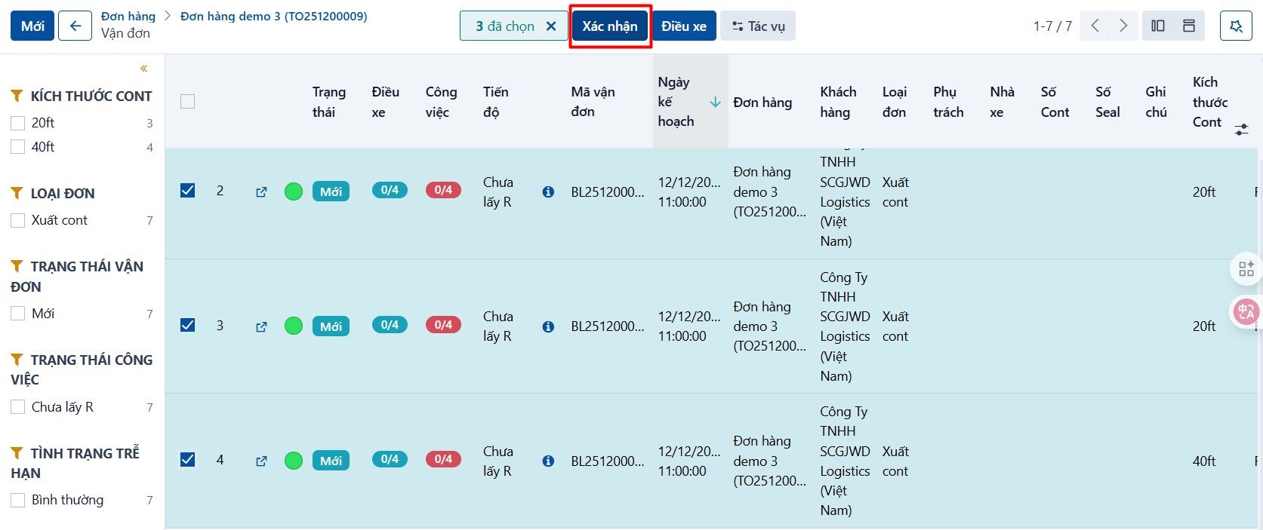The image size is (1263, 530).
Task: Click the green status dot in row 3
Action: (294, 326)
